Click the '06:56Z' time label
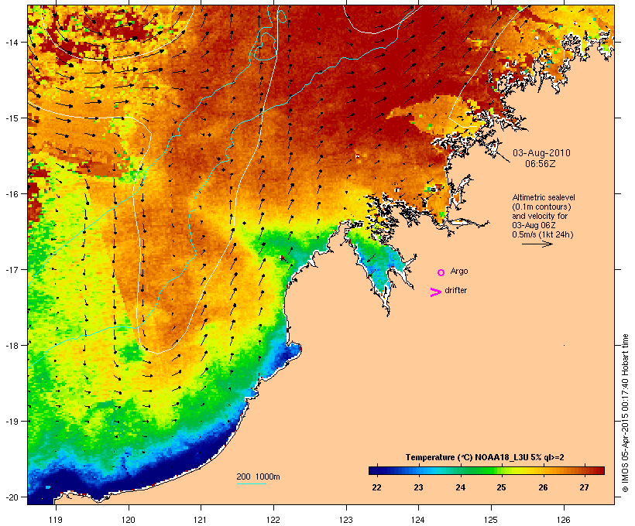This screenshot has width=635, height=526. click(x=541, y=164)
